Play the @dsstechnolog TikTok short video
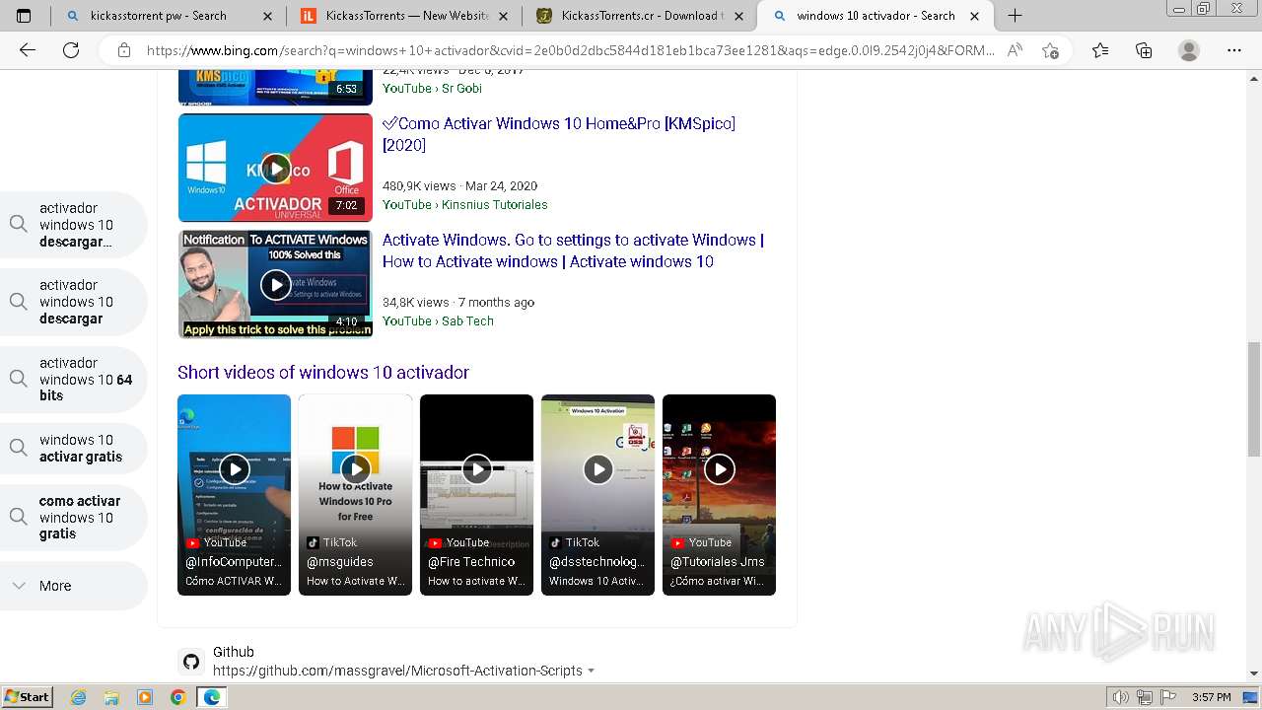1262x710 pixels. pos(597,495)
